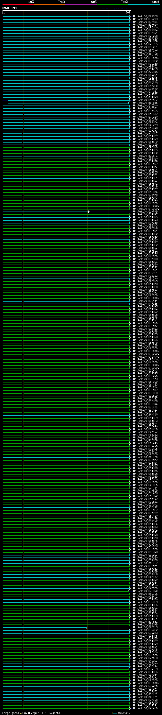Select label UniRef100_P90595
Image resolution: width=162 pixels, height=715 pixels.
[145, 111]
